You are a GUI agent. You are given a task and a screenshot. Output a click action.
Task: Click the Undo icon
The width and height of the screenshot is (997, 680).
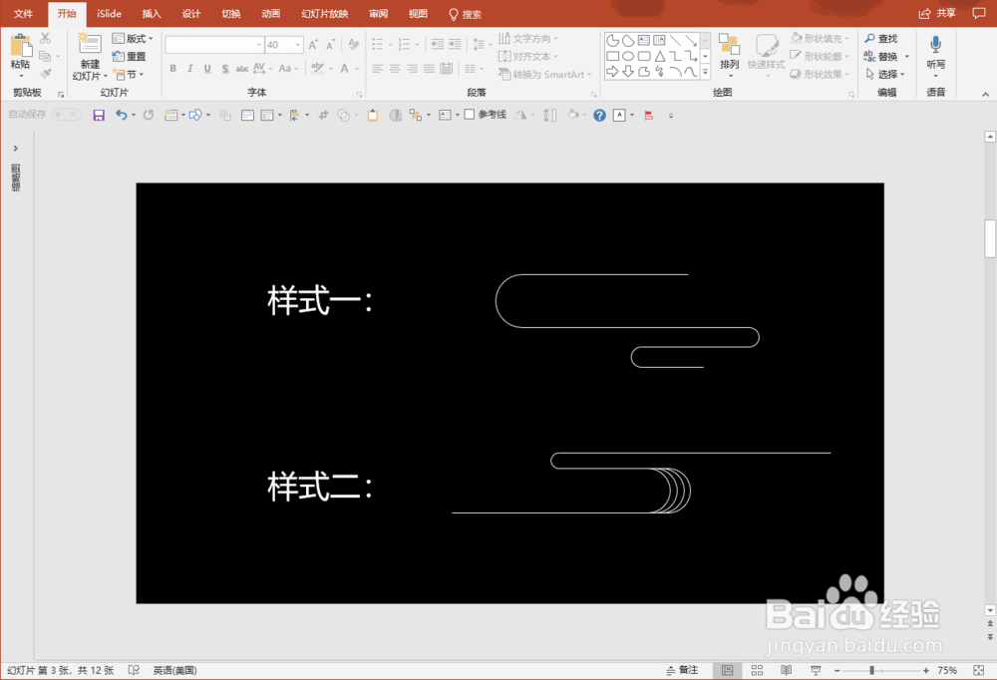pos(120,115)
